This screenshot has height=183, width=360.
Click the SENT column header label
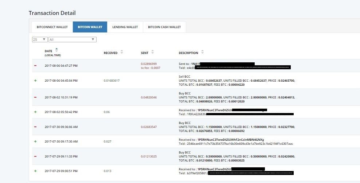[x=144, y=53]
